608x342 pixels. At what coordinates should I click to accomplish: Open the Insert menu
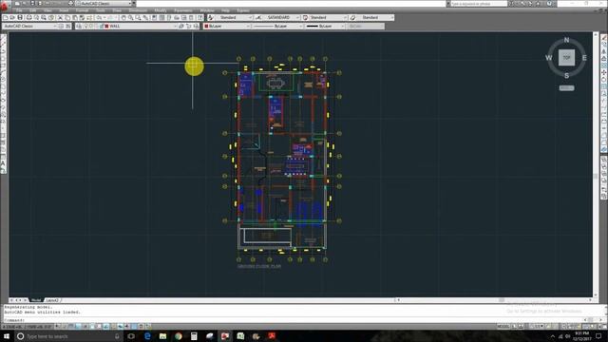click(x=64, y=10)
